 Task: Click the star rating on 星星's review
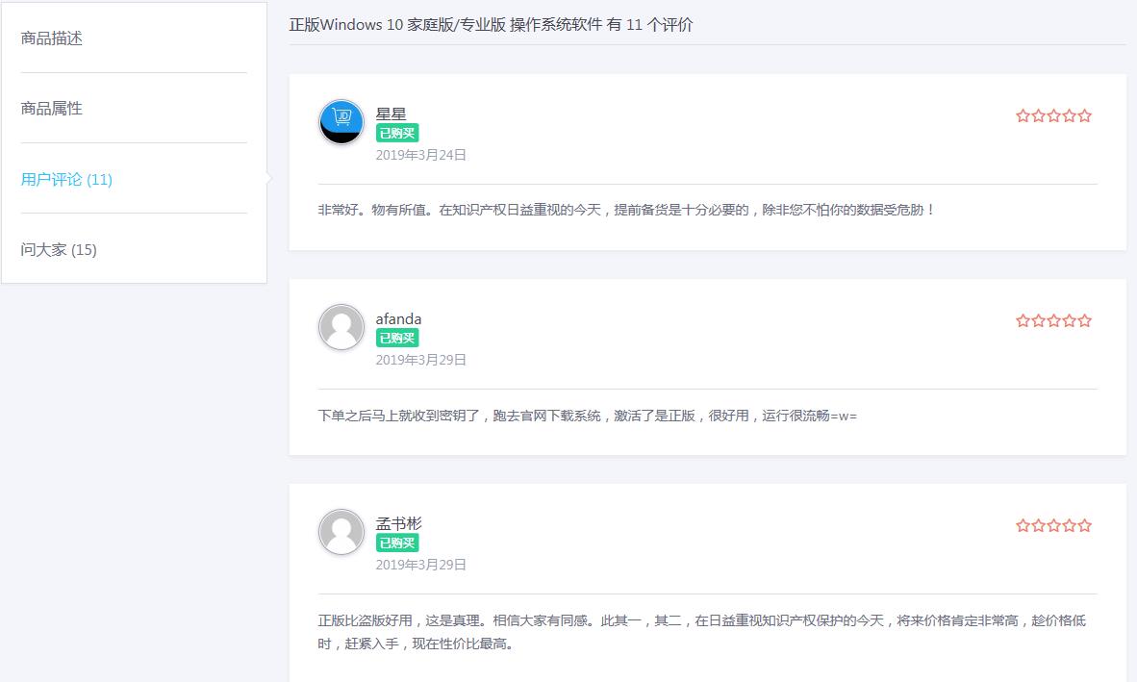pos(1053,115)
